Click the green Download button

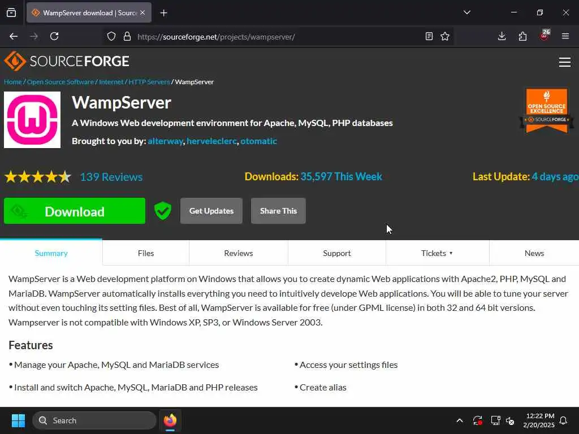tap(75, 211)
